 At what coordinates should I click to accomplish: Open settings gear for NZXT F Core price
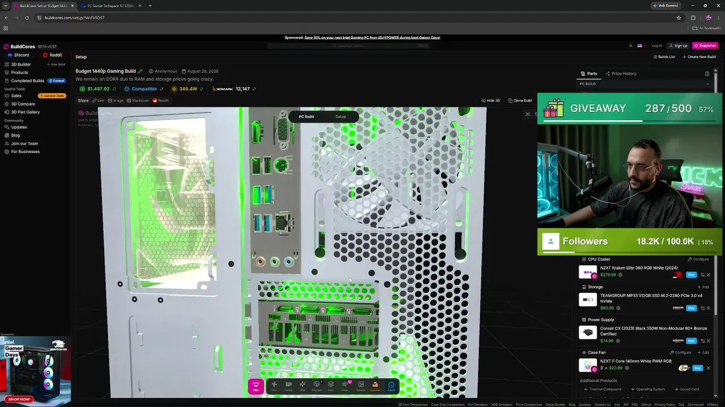(x=626, y=368)
